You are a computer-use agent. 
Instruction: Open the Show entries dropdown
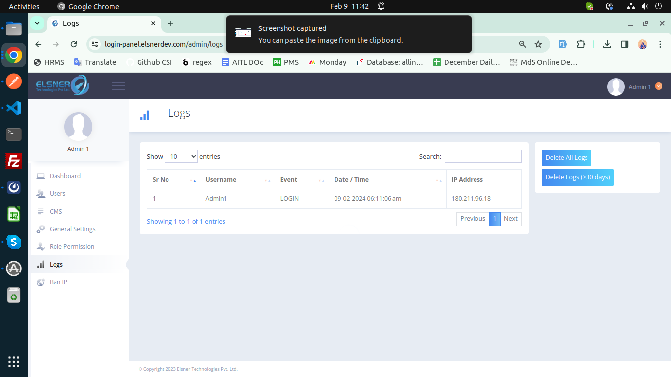[x=181, y=156]
